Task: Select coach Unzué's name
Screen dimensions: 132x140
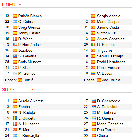Action: coord(28,80)
